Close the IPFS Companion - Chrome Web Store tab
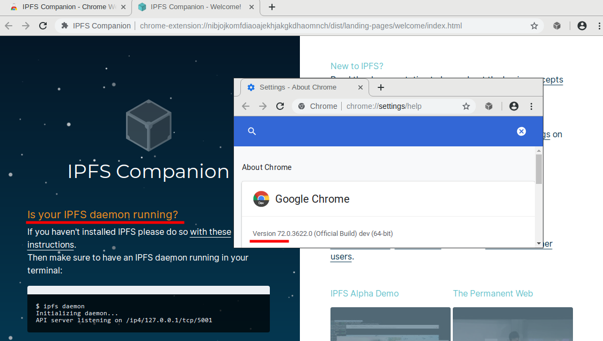 pyautogui.click(x=123, y=7)
